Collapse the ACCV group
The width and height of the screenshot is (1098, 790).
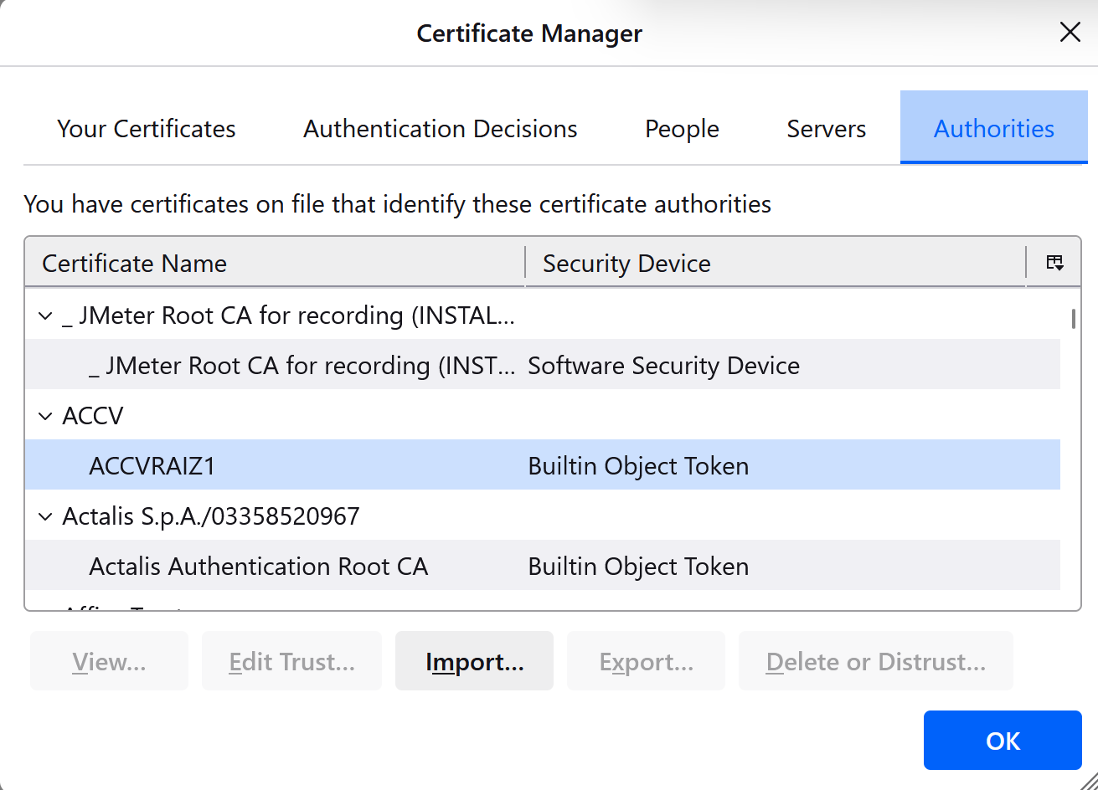[x=45, y=417]
